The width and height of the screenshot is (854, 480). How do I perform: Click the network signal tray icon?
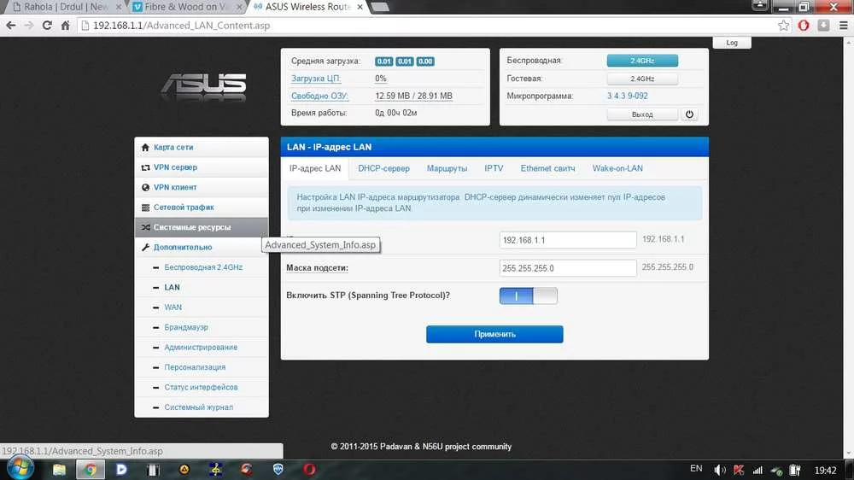(757, 470)
